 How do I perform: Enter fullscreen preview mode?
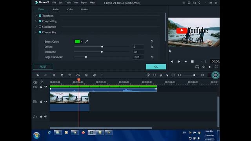[216, 67]
